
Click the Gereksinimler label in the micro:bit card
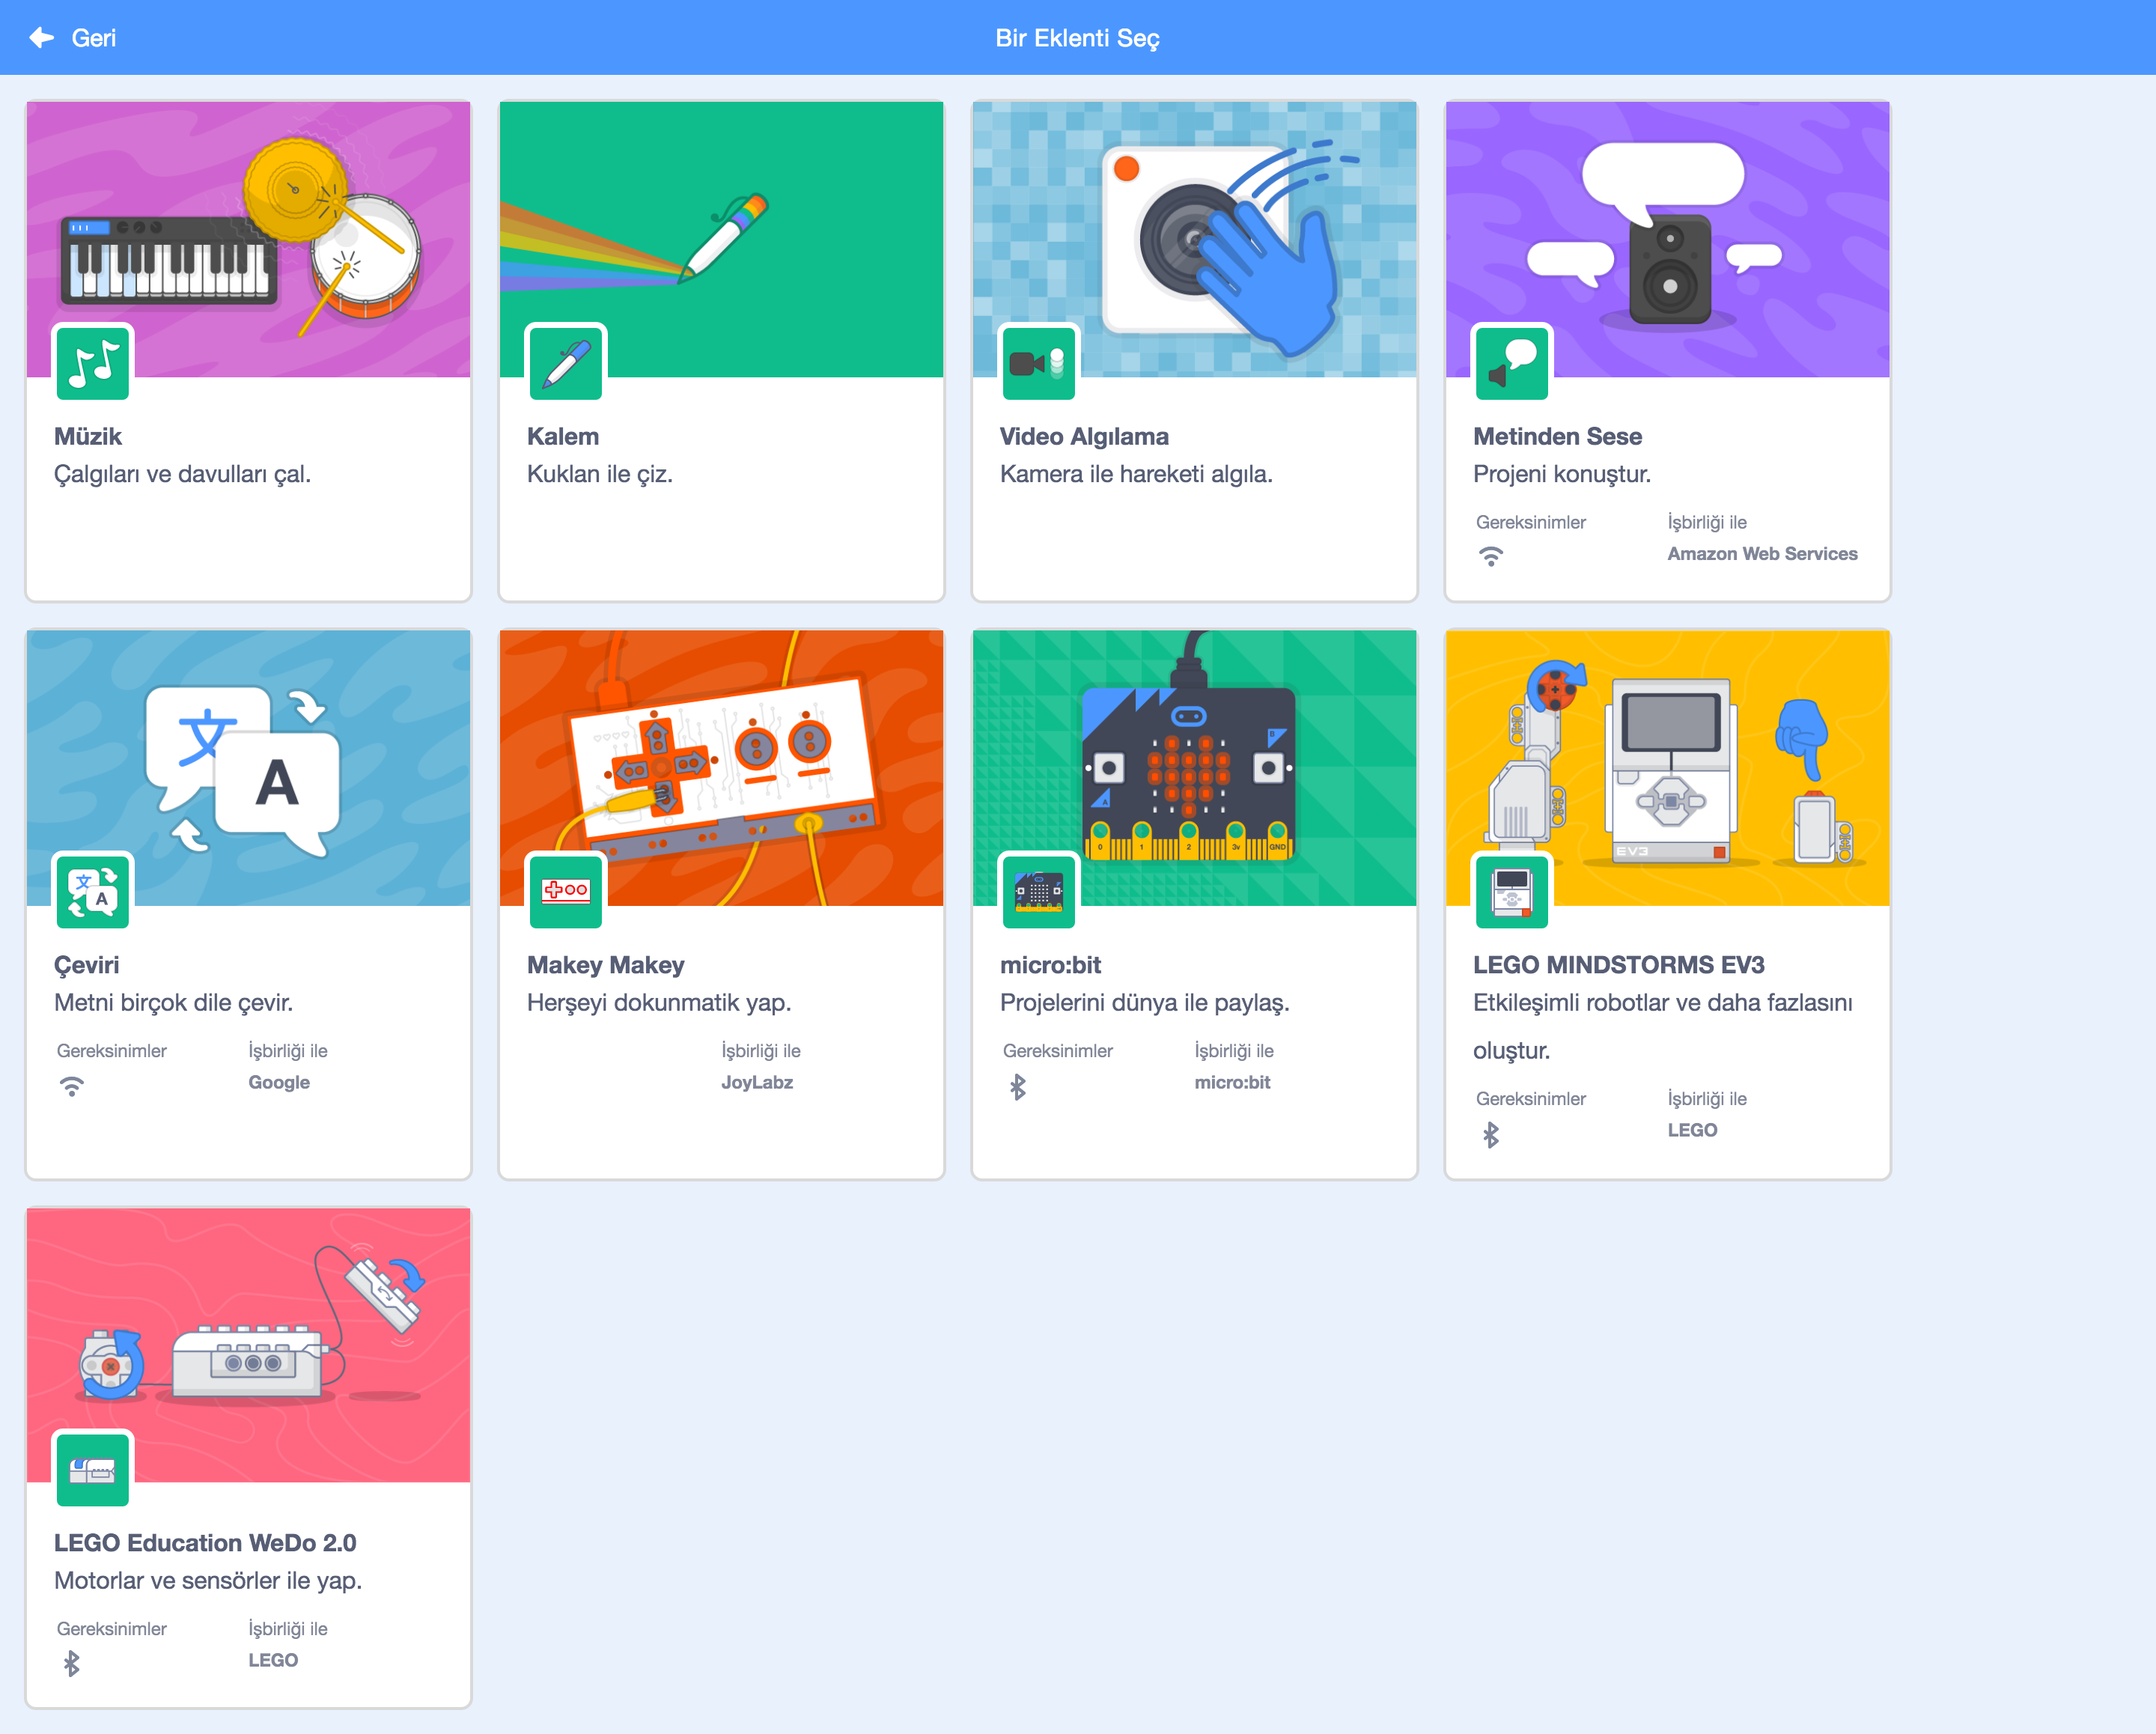click(1058, 1051)
